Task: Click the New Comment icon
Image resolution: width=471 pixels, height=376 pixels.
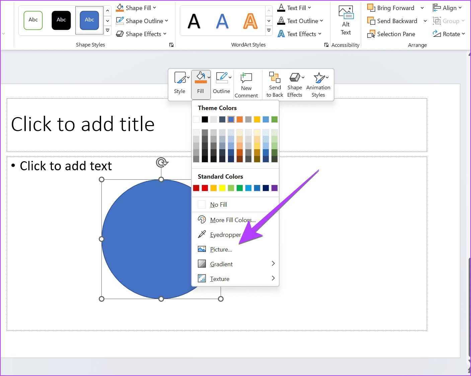Action: (x=246, y=85)
